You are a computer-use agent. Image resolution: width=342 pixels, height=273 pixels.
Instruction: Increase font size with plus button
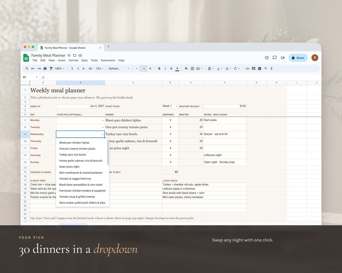(150, 69)
